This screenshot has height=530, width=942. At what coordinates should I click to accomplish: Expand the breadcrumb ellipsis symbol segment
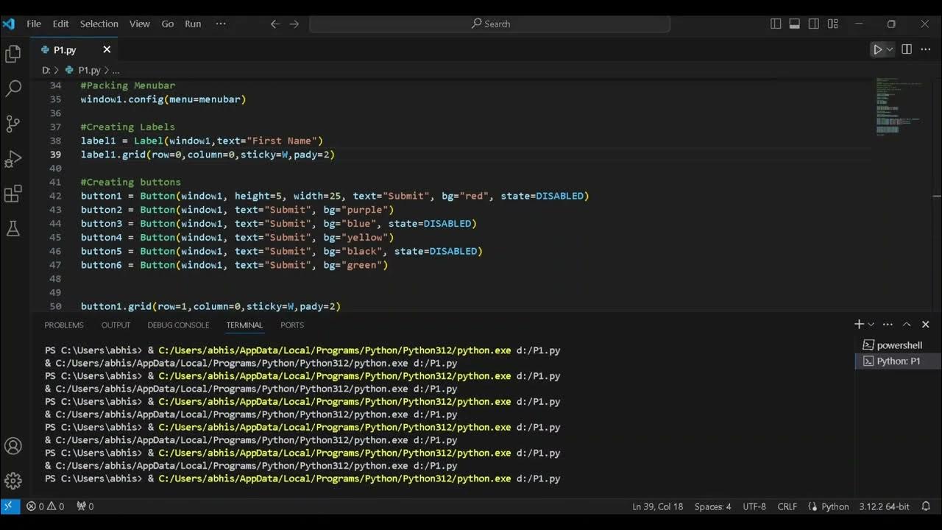116,70
